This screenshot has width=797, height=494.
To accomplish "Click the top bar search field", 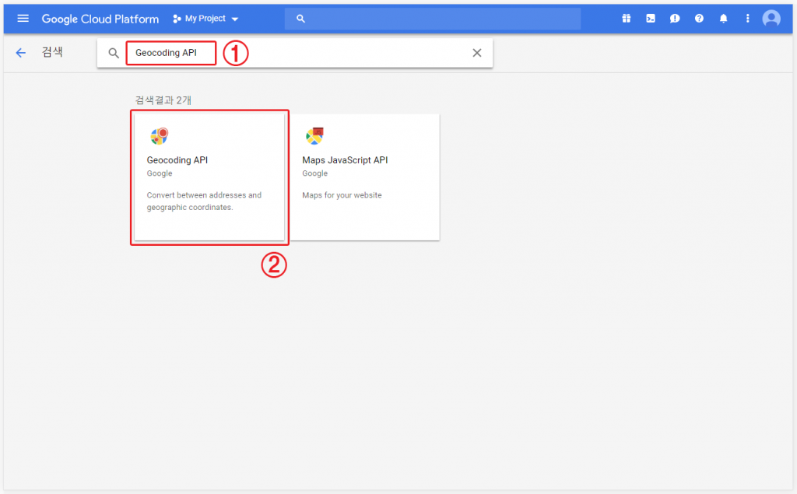I will coord(433,19).
